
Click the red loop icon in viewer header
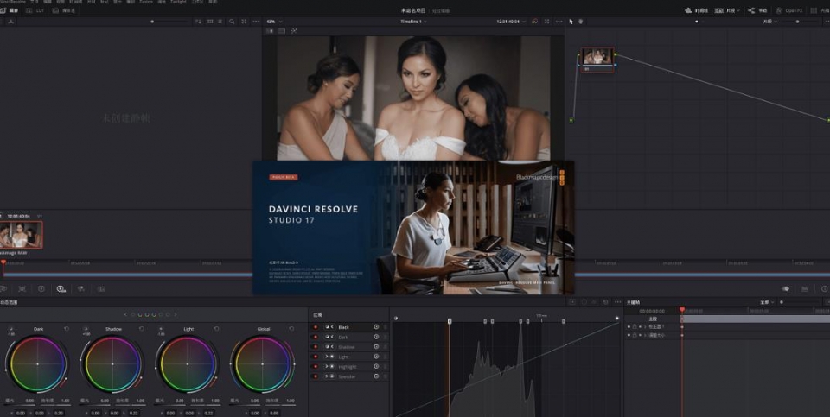tap(534, 22)
